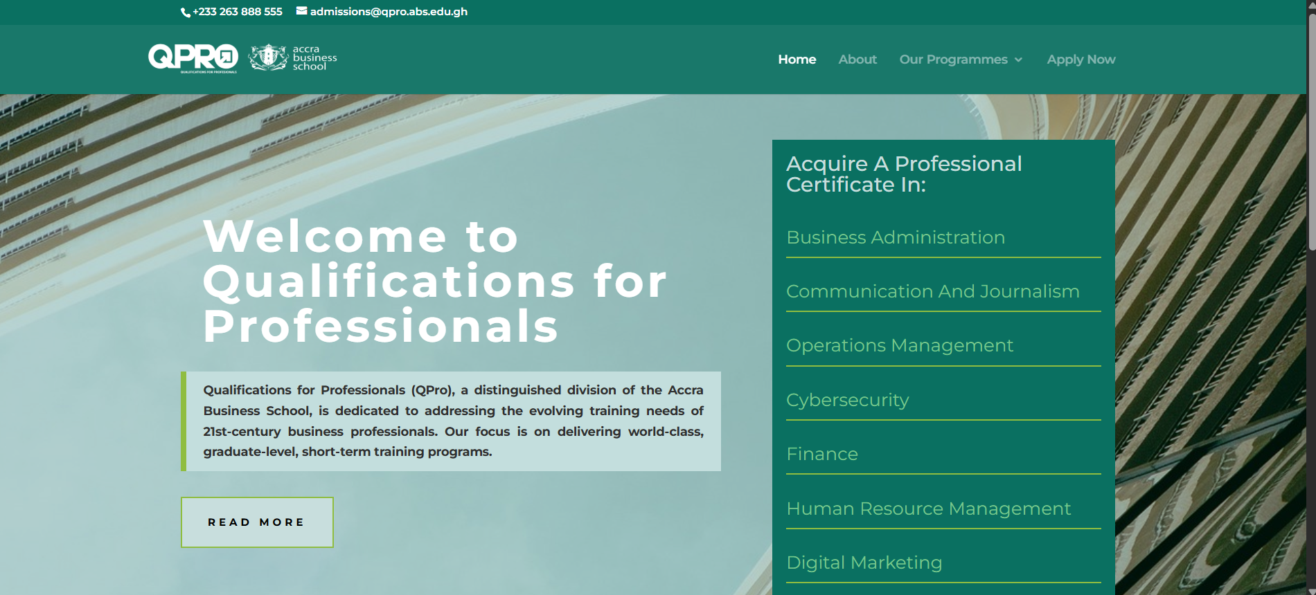Image resolution: width=1316 pixels, height=595 pixels.
Task: Open the Home menu item
Action: 797,59
